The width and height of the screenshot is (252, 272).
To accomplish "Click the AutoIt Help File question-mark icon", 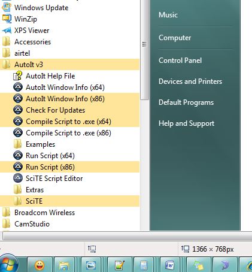I will [x=18, y=76].
